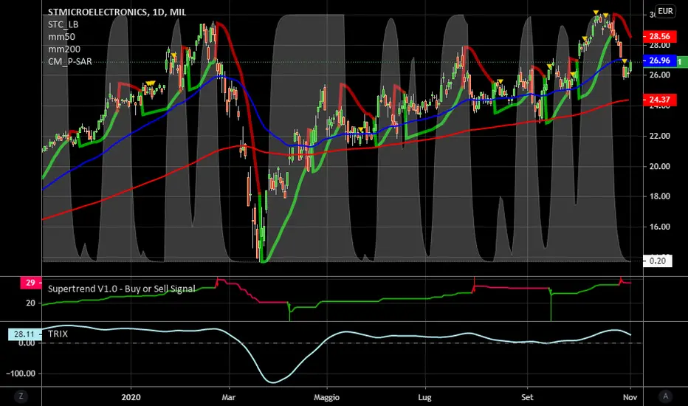Click the STMICROELECTRONICS symbol title
This screenshot has height=406, width=688.
107,13
